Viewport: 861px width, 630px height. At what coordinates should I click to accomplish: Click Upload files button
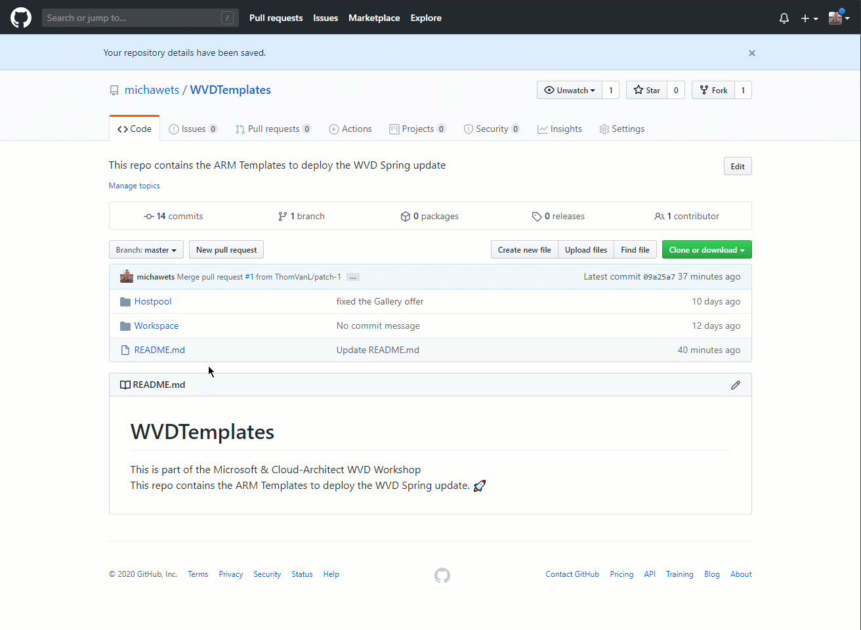click(586, 250)
